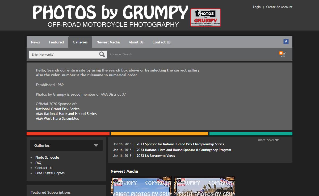Screen dimensions: 319x196
Task: Open the Free Digital Copies link
Action: click(x=50, y=173)
